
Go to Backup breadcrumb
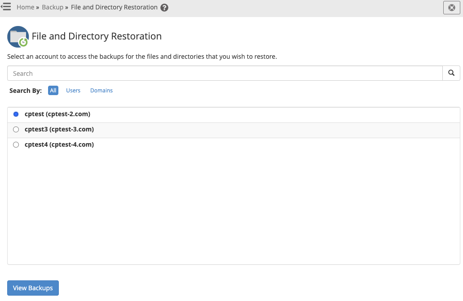pyautogui.click(x=53, y=7)
